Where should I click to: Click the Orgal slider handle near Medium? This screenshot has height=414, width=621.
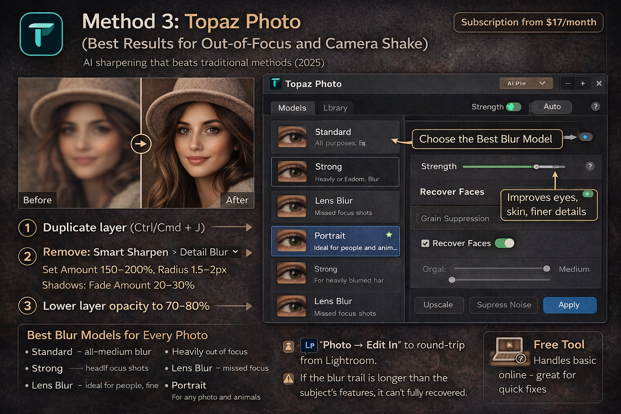click(547, 268)
